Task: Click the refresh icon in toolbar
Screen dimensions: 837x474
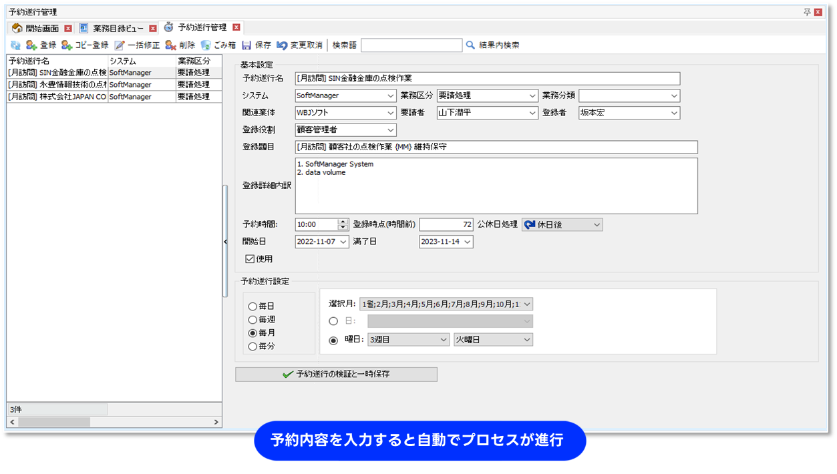Action: 15,45
